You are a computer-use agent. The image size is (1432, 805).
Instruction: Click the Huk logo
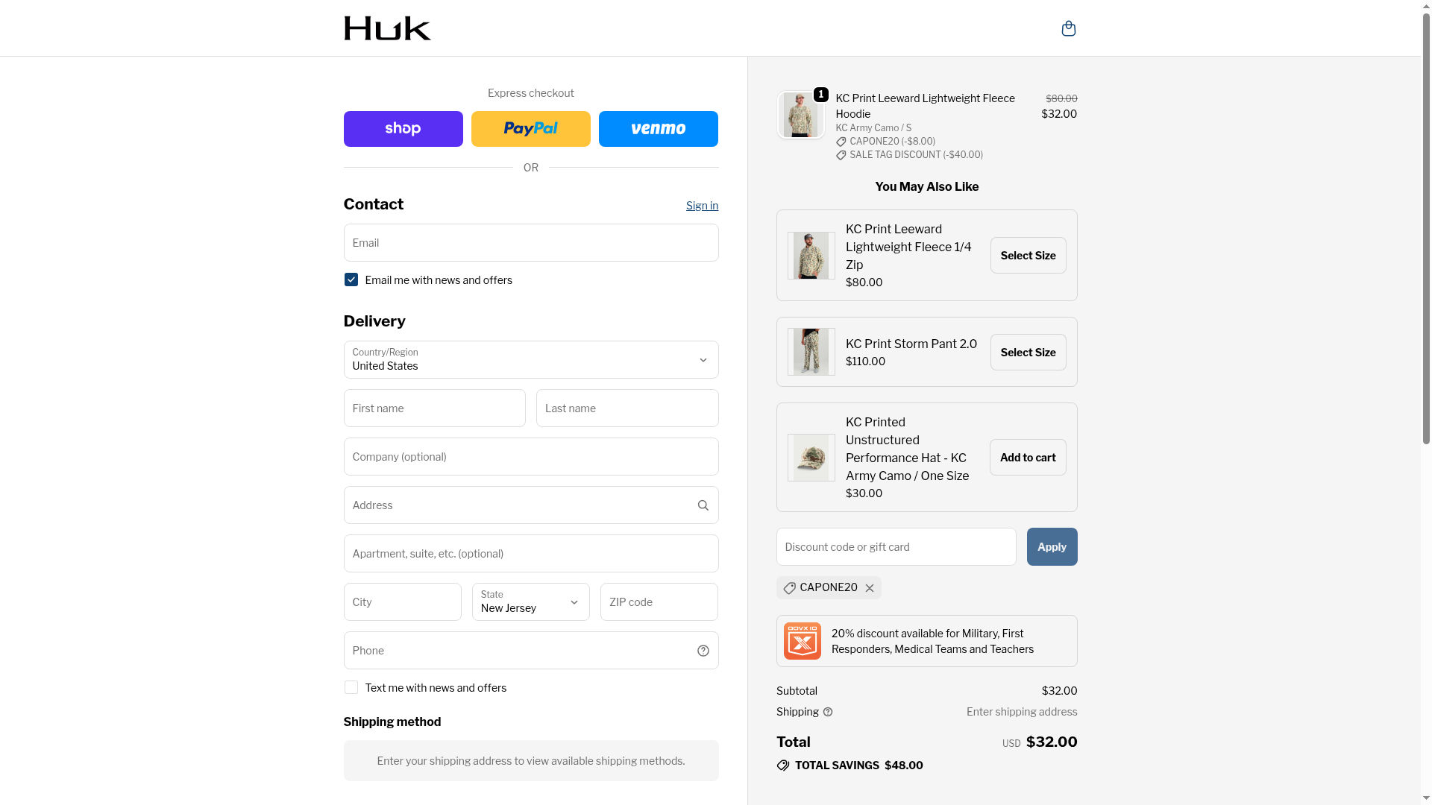(x=387, y=28)
